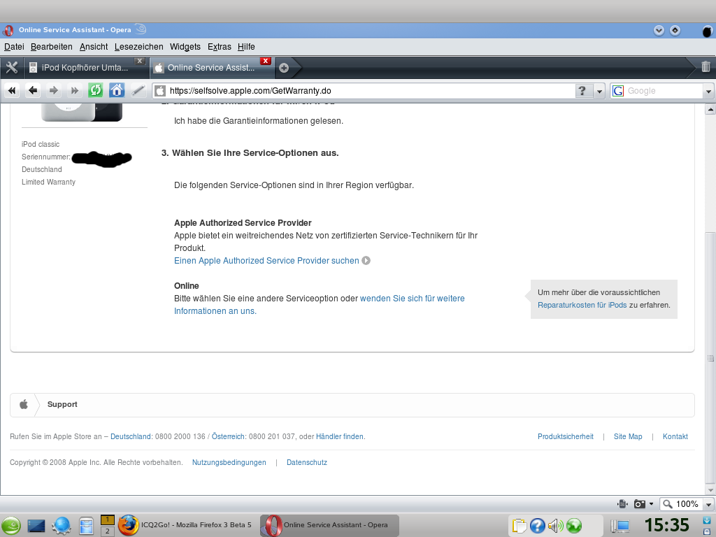The height and width of the screenshot is (537, 716).
Task: Go back one page in Opera
Action: (32, 90)
